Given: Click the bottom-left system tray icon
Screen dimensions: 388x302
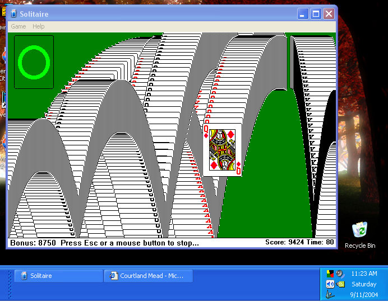Looking at the screenshot, I should point(330,294).
